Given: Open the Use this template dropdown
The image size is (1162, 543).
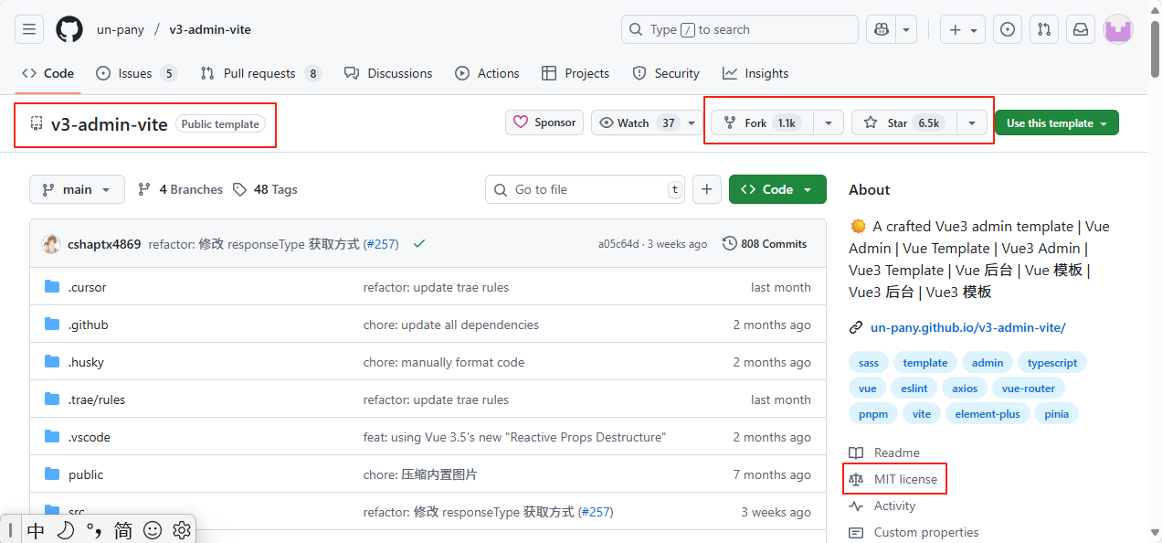Looking at the screenshot, I should coord(1057,122).
